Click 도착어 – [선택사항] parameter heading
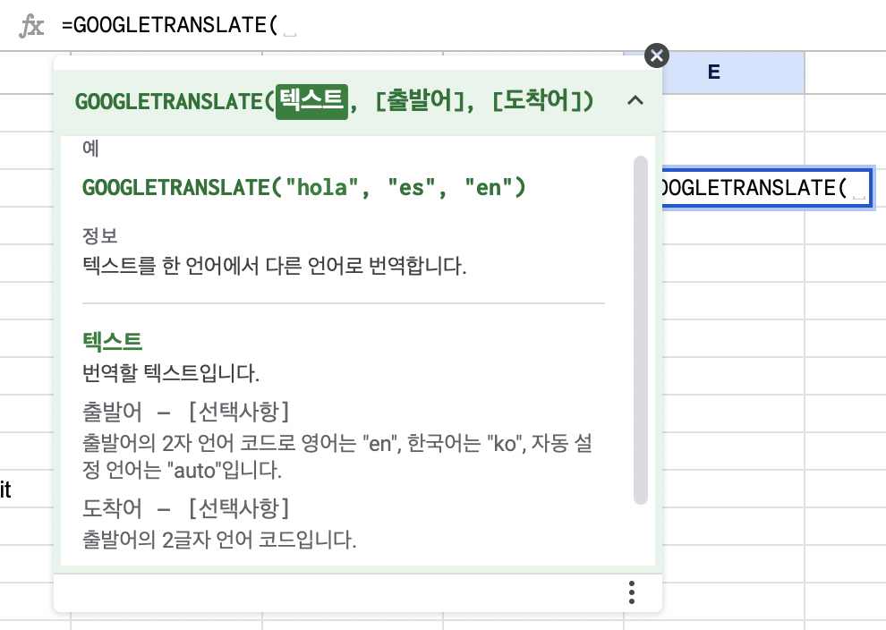 pyautogui.click(x=185, y=508)
